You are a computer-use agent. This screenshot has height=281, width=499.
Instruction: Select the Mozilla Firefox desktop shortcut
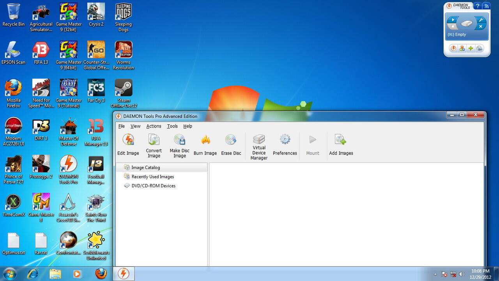(x=13, y=94)
